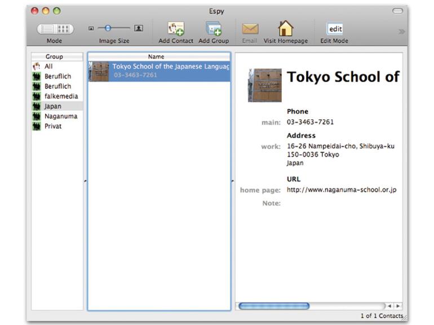This screenshot has height=325, width=434.
Task: Click the Add Group icon
Action: click(x=214, y=29)
